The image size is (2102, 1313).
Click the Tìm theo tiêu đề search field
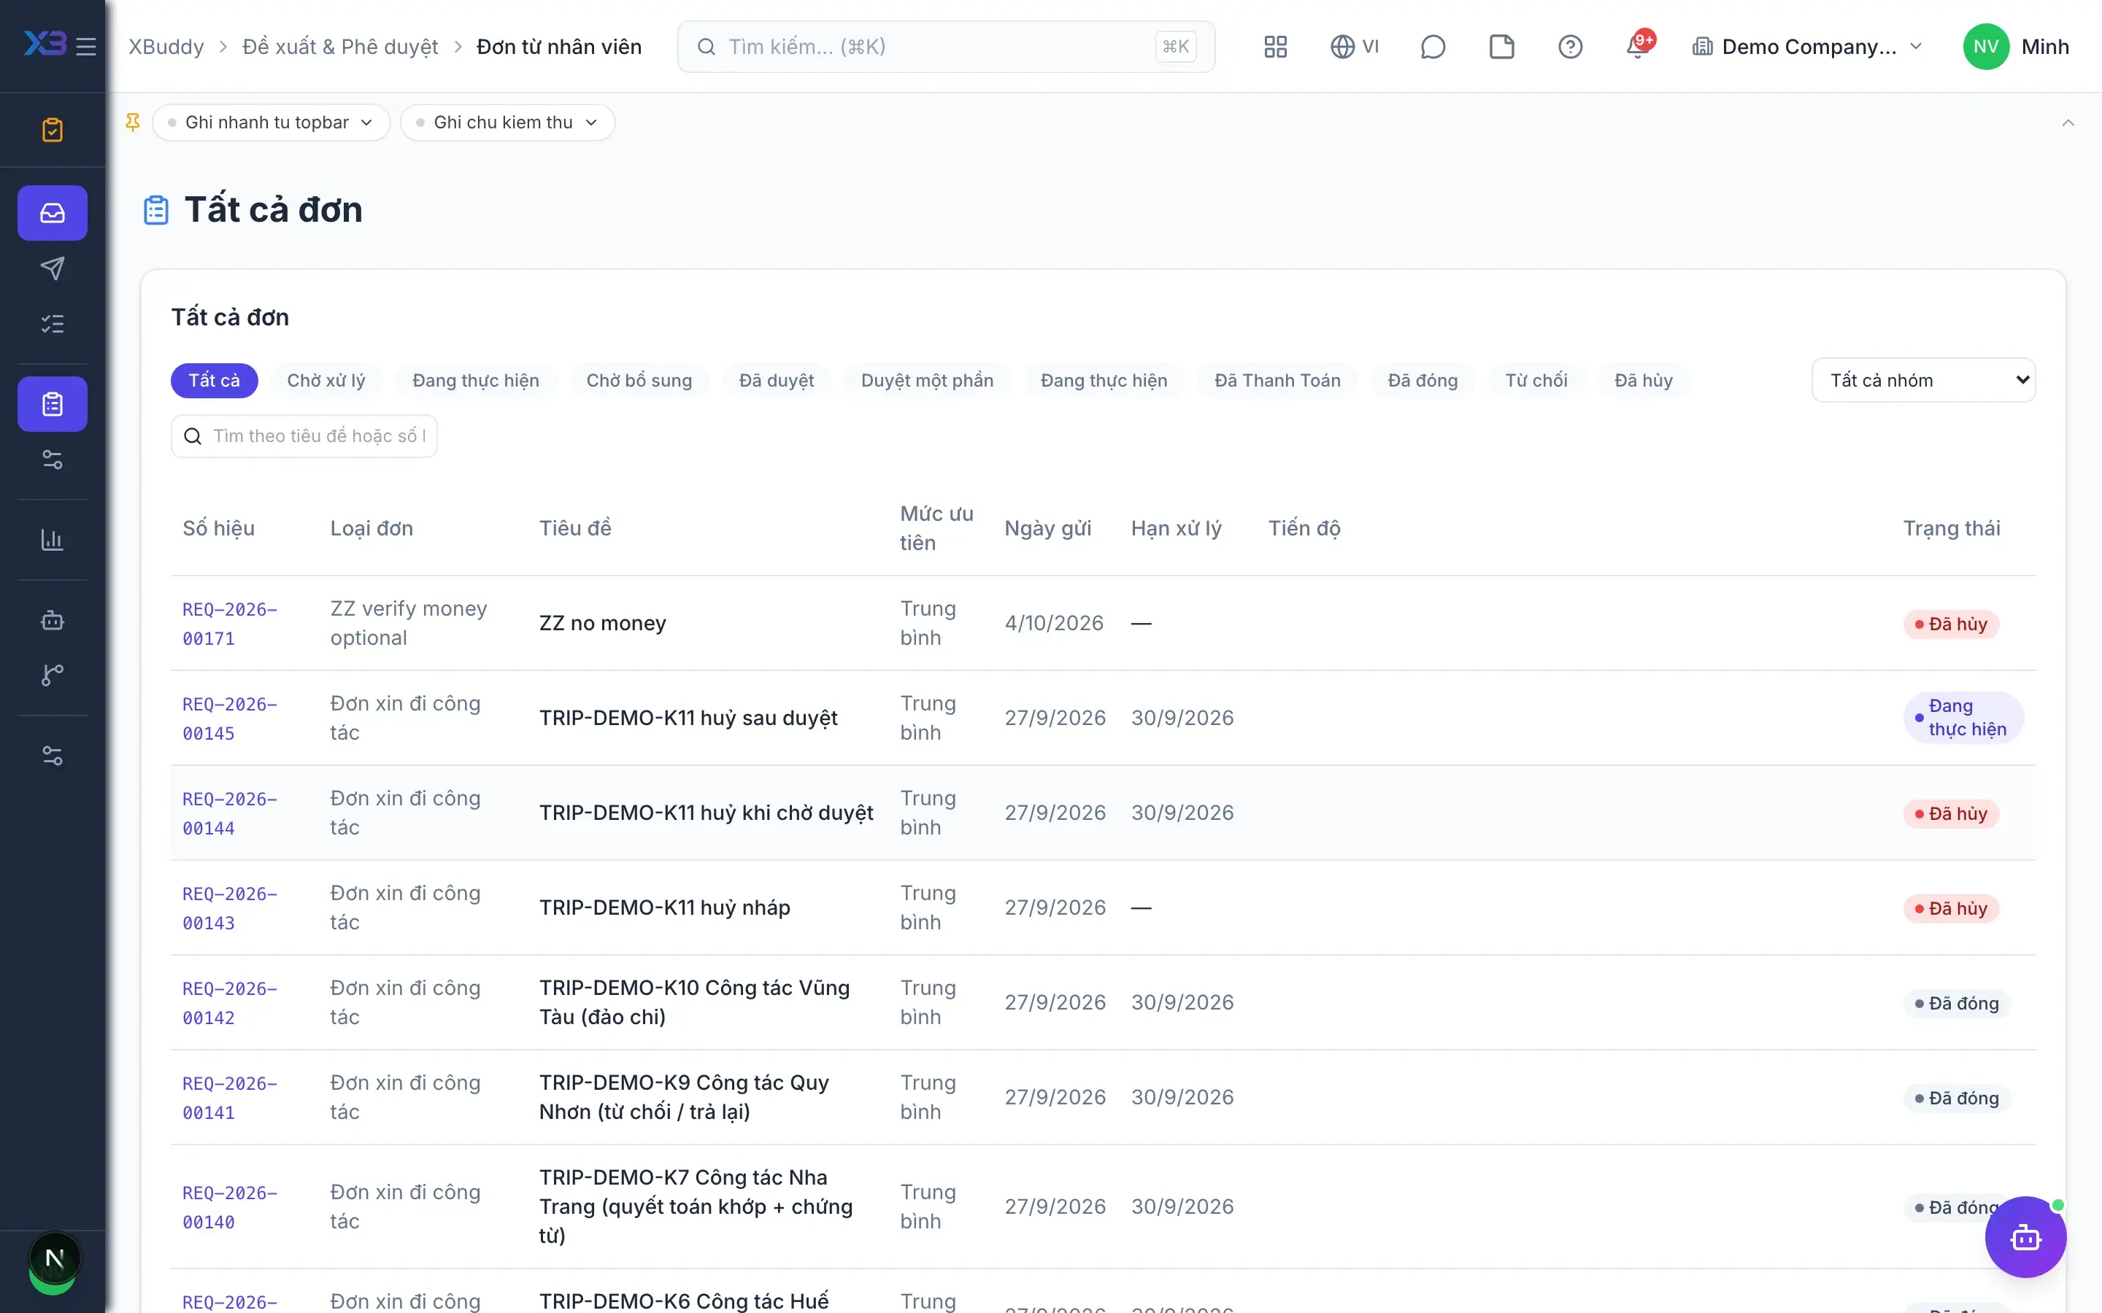click(304, 436)
